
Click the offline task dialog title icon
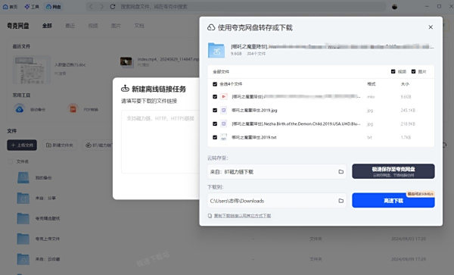tap(125, 89)
